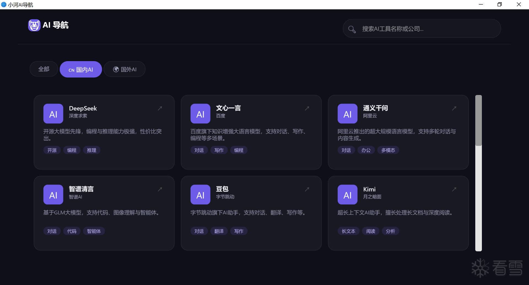Click the 通义千问 card title

coord(376,108)
